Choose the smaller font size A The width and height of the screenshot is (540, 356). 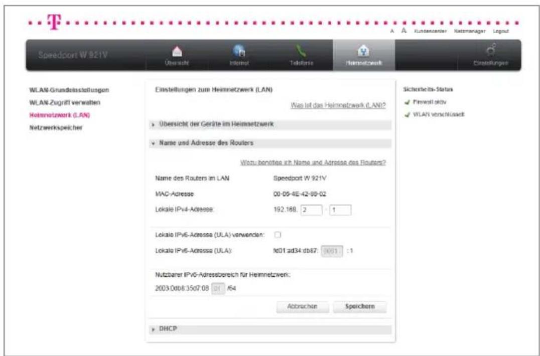tap(392, 31)
